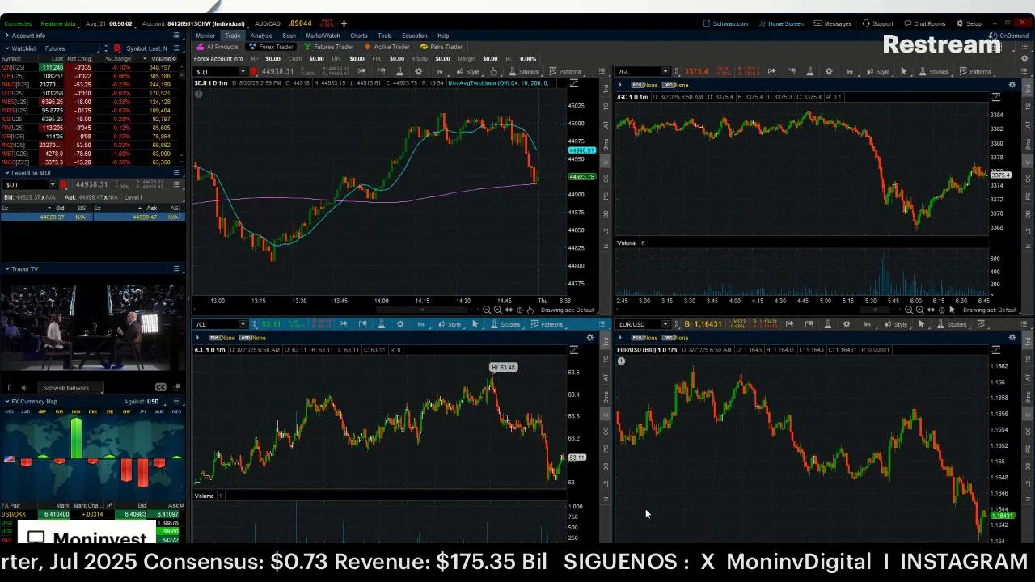This screenshot has height=582, width=1035.
Task: Open the Charts tab
Action: click(x=359, y=36)
